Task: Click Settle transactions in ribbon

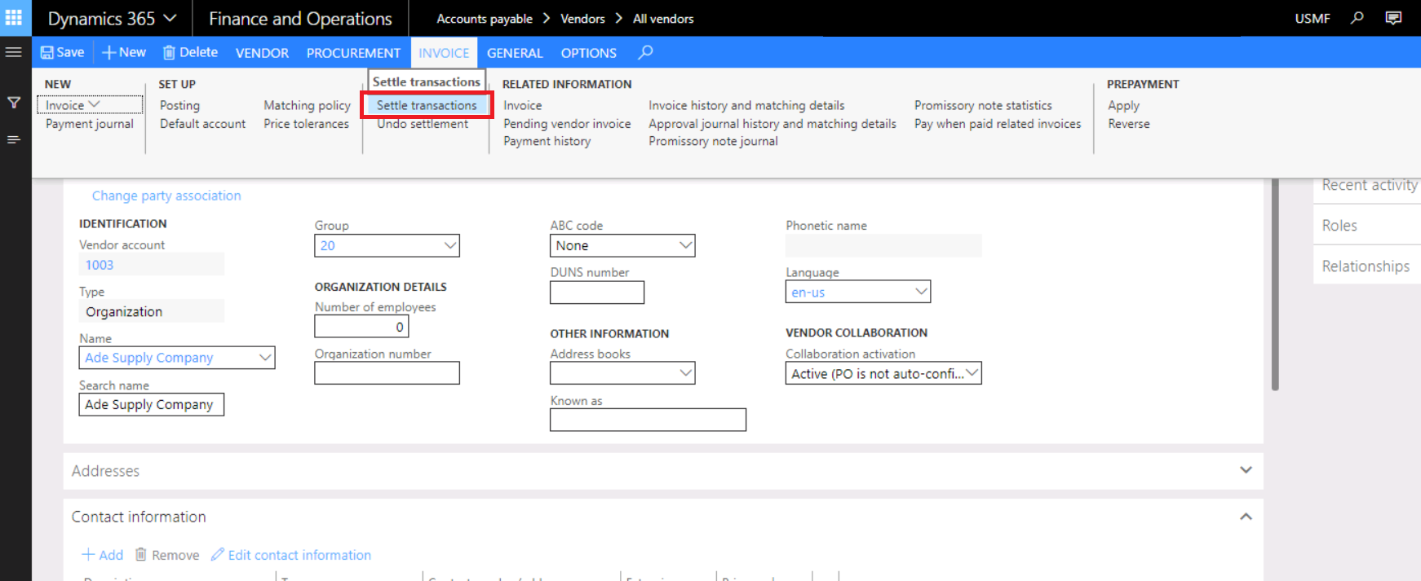Action: tap(427, 105)
